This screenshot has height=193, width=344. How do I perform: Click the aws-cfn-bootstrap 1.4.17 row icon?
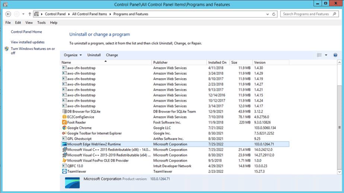pyautogui.click(x=64, y=106)
